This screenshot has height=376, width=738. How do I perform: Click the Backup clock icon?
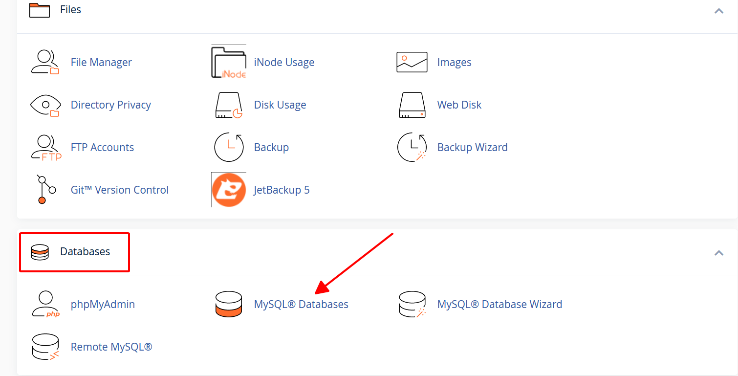(x=229, y=147)
